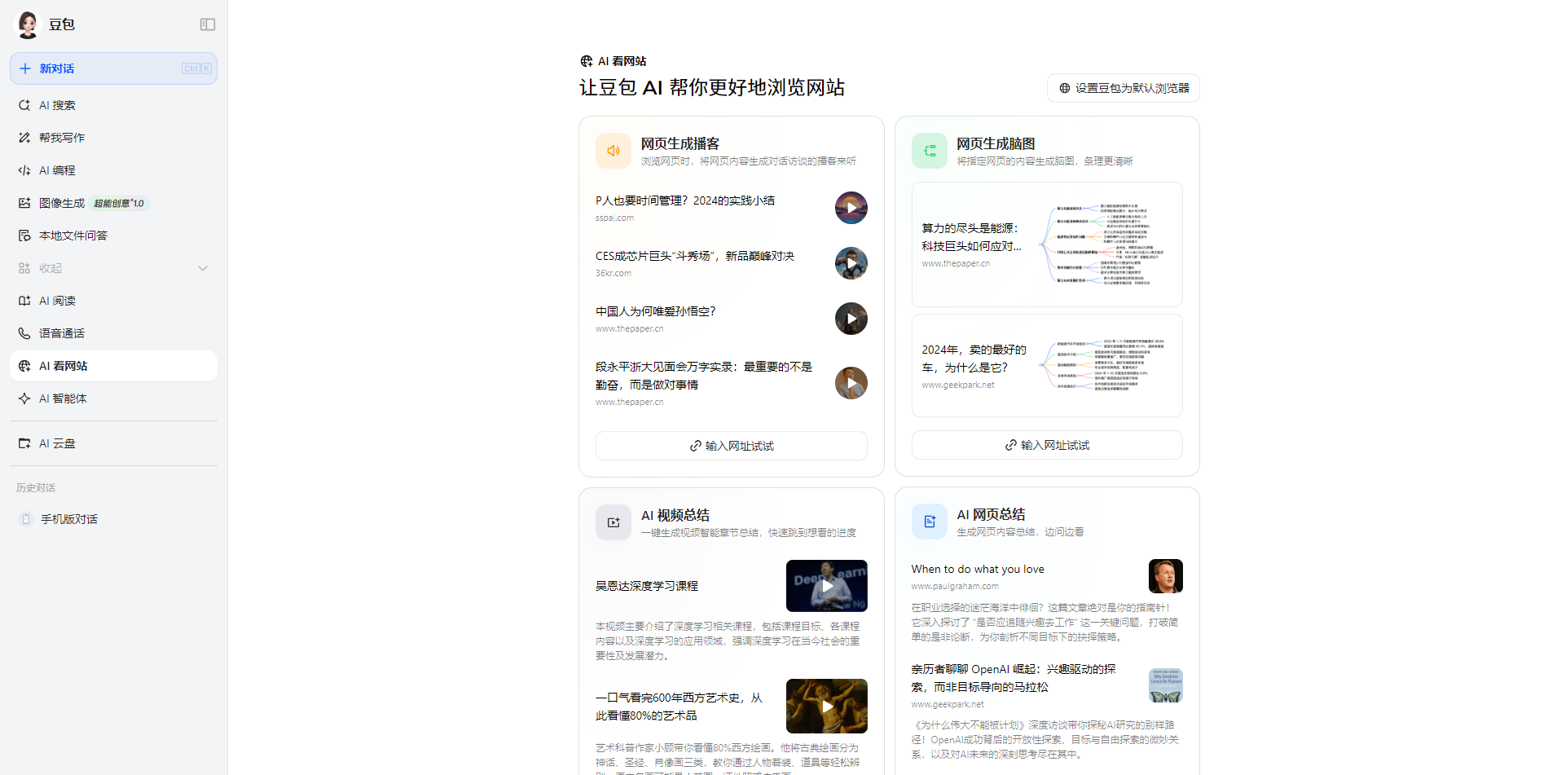Click the AI 智能体 sparkle icon
The image size is (1548, 775).
tap(24, 399)
